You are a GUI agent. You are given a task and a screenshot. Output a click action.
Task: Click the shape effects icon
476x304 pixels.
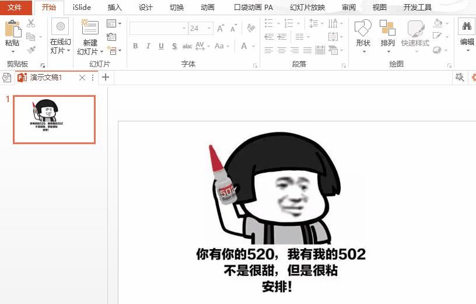pyautogui.click(x=437, y=50)
